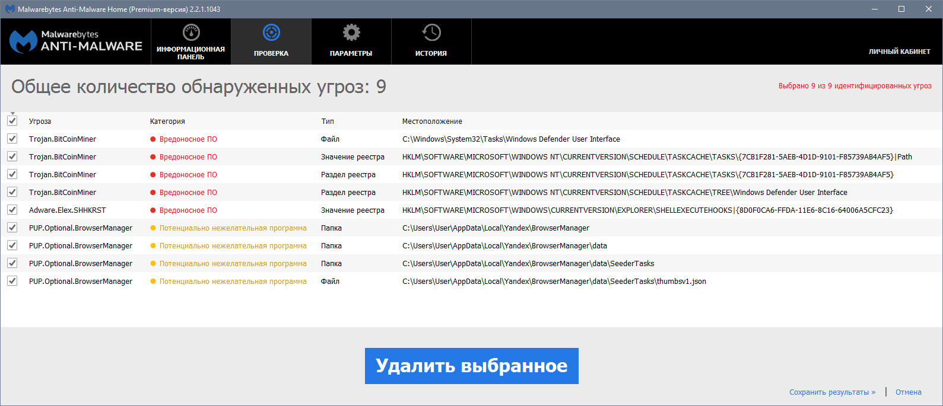Uncheck the Adware.Elex.SHHKRST threat checkbox
The image size is (943, 406).
[x=12, y=210]
